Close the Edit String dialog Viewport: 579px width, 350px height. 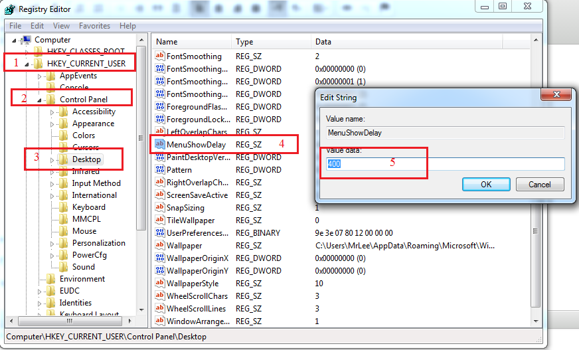pyautogui.click(x=551, y=96)
